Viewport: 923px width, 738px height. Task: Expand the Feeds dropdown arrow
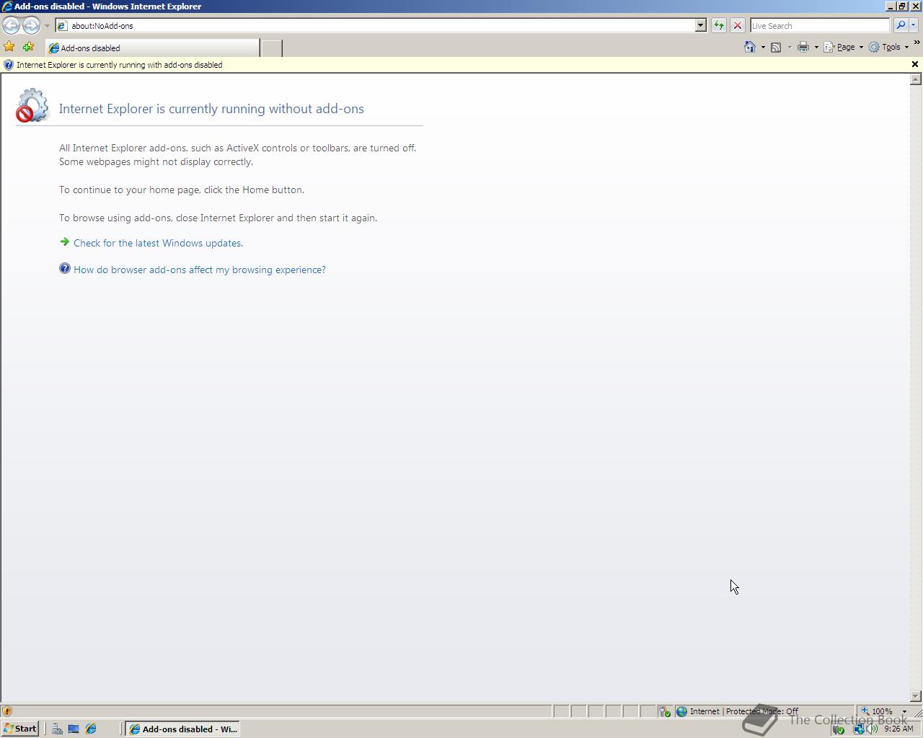(x=790, y=47)
